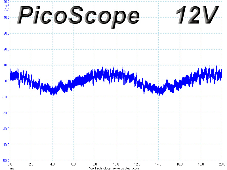Click the 18.0 time axis label
227x170 pixels.
pyautogui.click(x=201, y=164)
